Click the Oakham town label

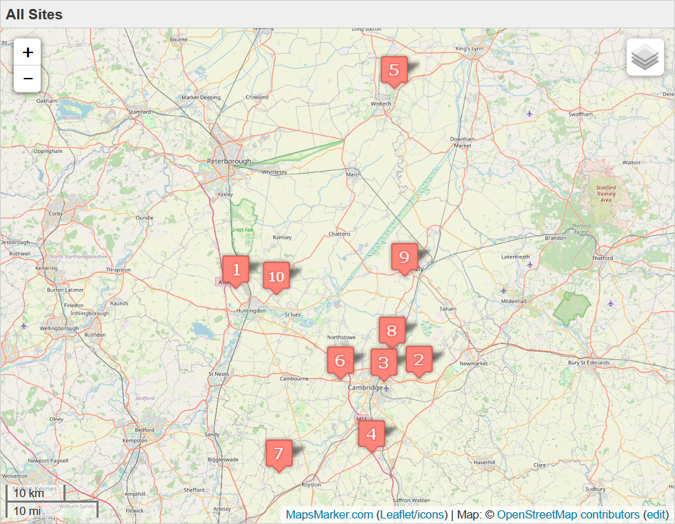pyautogui.click(x=46, y=101)
